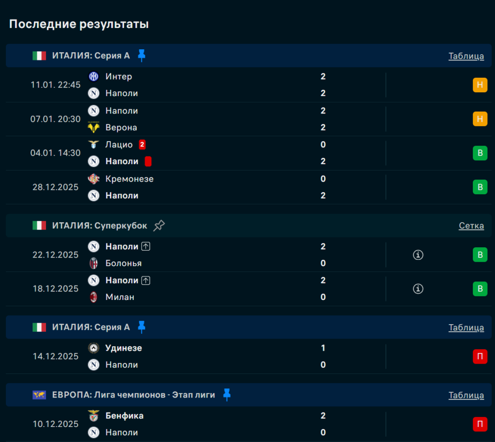Click Кремонезе team logo
This screenshot has height=442, width=495.
pos(93,179)
